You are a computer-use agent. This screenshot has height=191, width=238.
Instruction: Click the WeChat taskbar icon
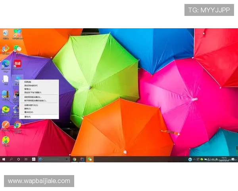point(90,159)
